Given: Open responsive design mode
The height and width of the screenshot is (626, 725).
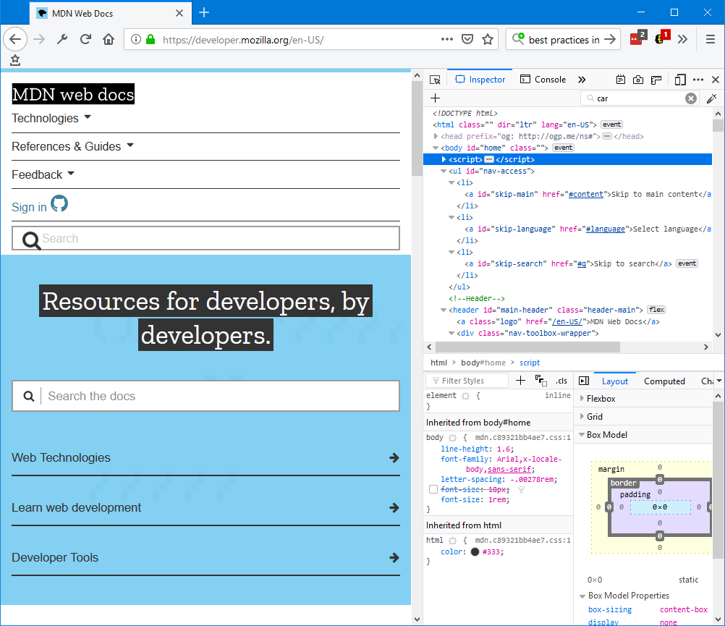Looking at the screenshot, I should pyautogui.click(x=680, y=80).
